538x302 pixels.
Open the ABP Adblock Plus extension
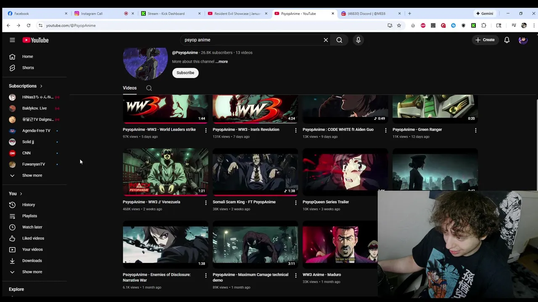tap(423, 25)
